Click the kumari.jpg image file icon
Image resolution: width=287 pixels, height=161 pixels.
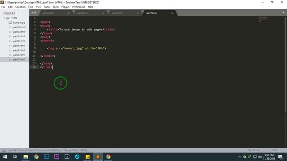[10, 23]
